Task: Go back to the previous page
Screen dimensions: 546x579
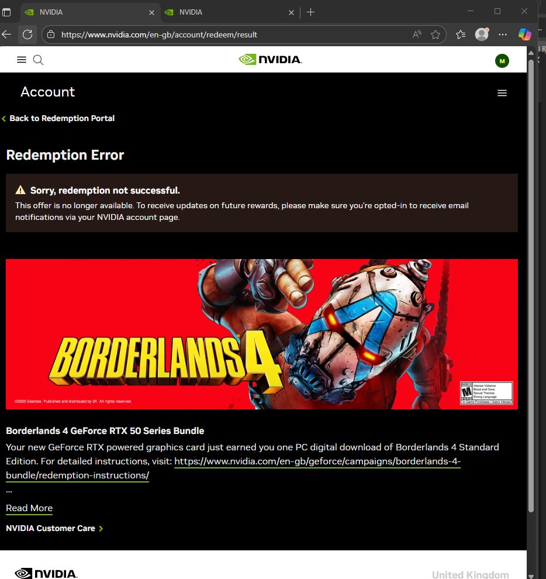Action: click(x=6, y=35)
